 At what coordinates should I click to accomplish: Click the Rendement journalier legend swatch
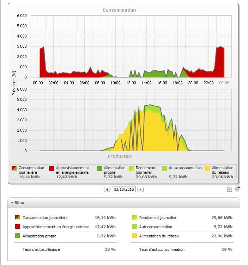131,168
